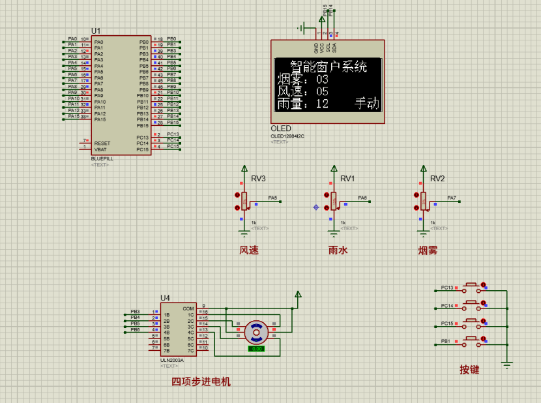Toggle the latch dot on PC14 pushbutton
This screenshot has height=403, width=541.
click(x=484, y=302)
